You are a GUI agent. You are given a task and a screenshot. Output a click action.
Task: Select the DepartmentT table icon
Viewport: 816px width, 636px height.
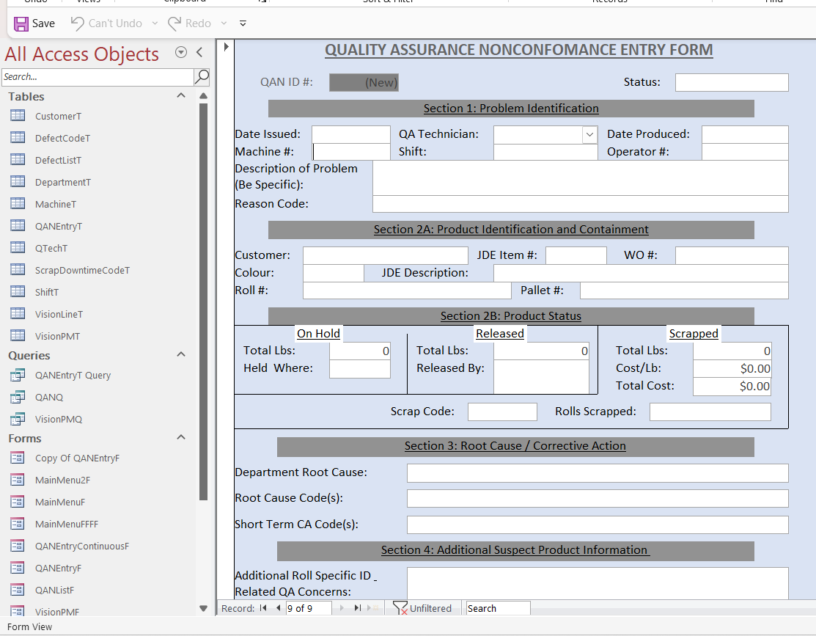18,180
